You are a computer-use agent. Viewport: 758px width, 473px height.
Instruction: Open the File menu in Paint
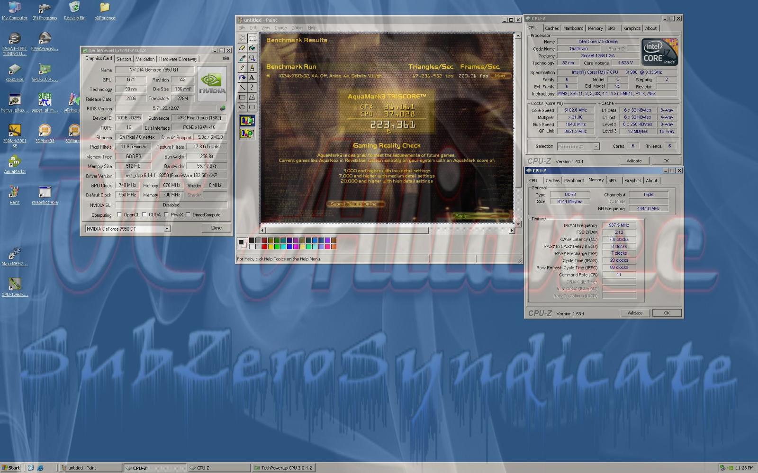[x=242, y=28]
